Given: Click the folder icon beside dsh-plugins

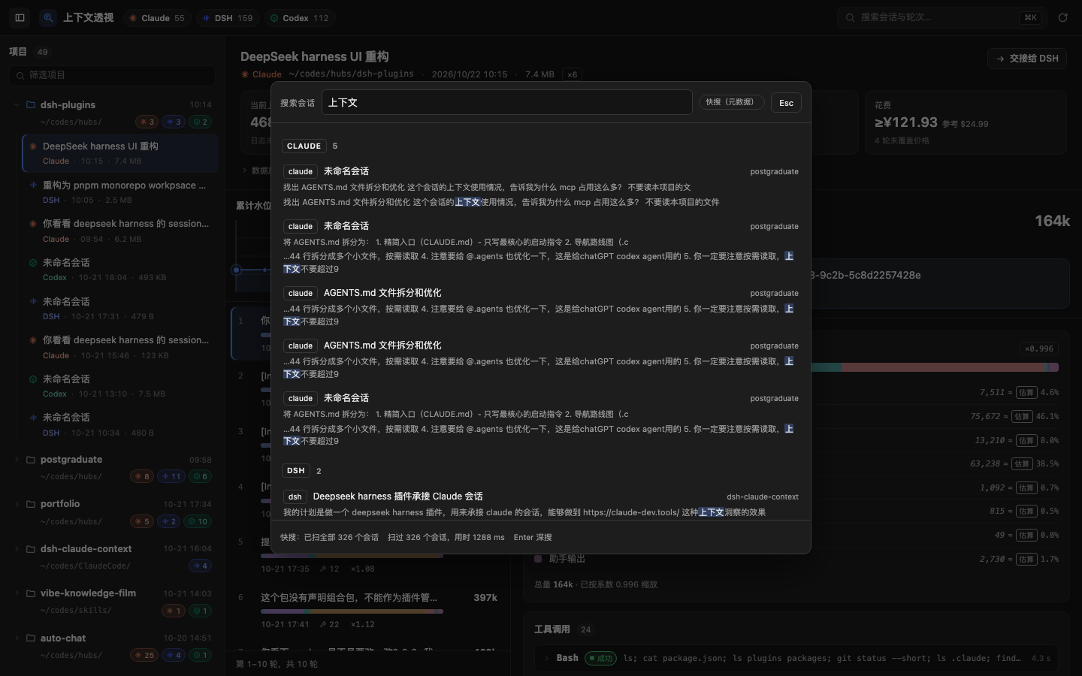Looking at the screenshot, I should click(x=31, y=104).
